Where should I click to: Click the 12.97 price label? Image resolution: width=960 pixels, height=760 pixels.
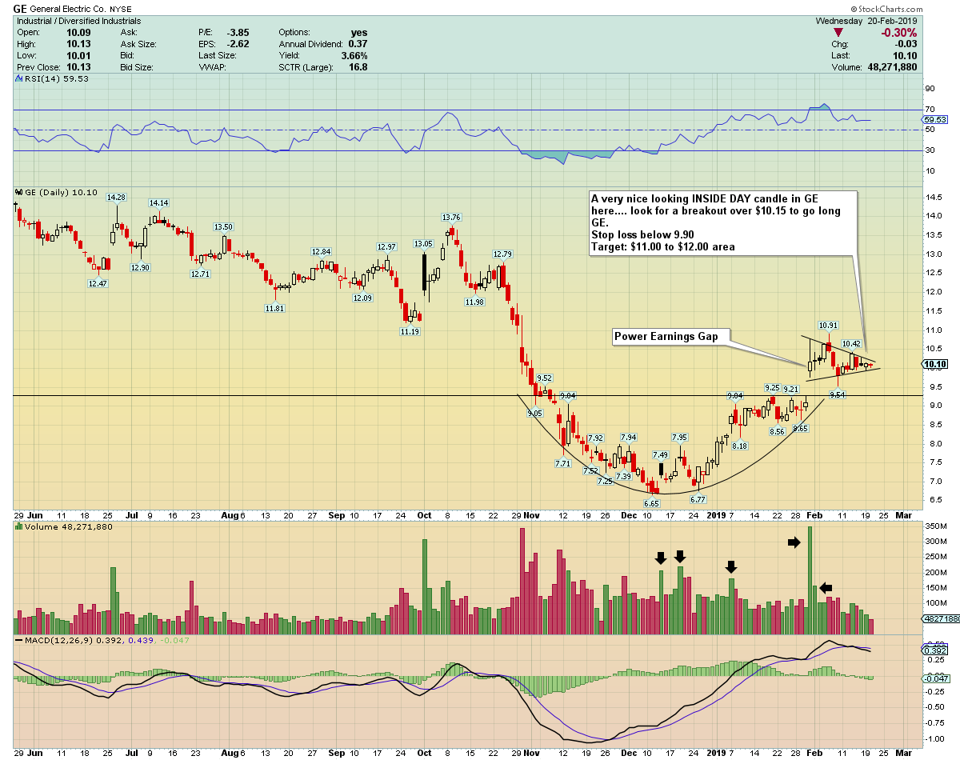pyautogui.click(x=386, y=246)
